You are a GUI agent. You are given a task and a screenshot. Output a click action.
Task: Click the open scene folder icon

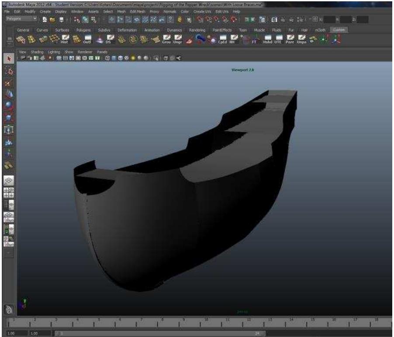click(x=52, y=19)
